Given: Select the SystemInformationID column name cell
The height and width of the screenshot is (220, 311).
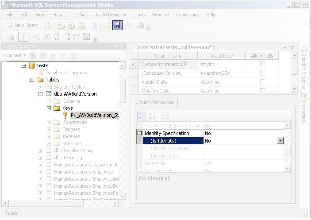Looking at the screenshot, I should tap(168, 64).
